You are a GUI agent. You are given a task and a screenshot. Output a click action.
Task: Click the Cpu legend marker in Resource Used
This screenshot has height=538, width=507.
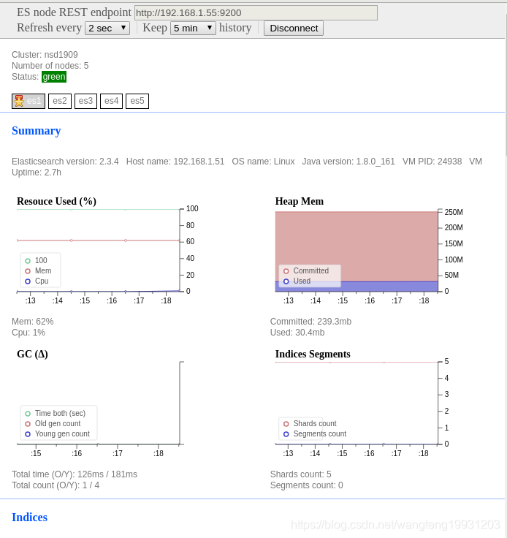pyautogui.click(x=28, y=281)
